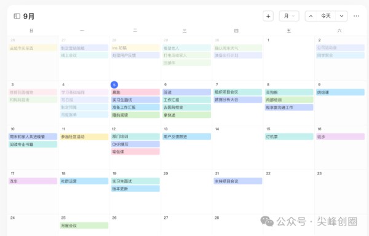Open the OKR填写 event
369x236 pixels.
(x=135, y=144)
